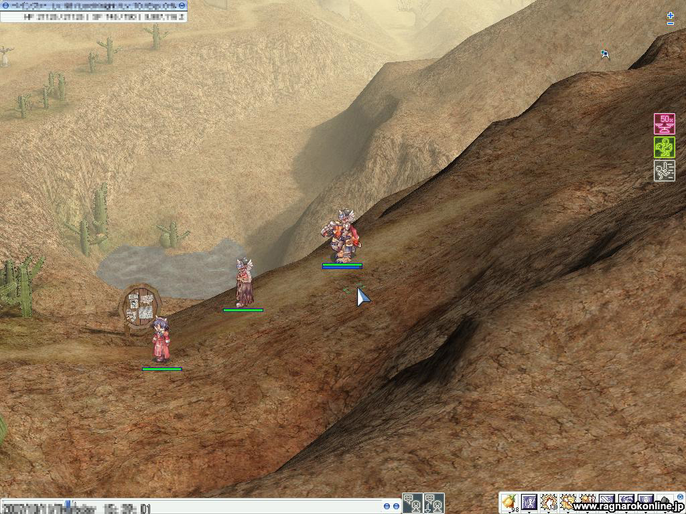
Task: Click the player marker on the minimap
Action: 605,54
